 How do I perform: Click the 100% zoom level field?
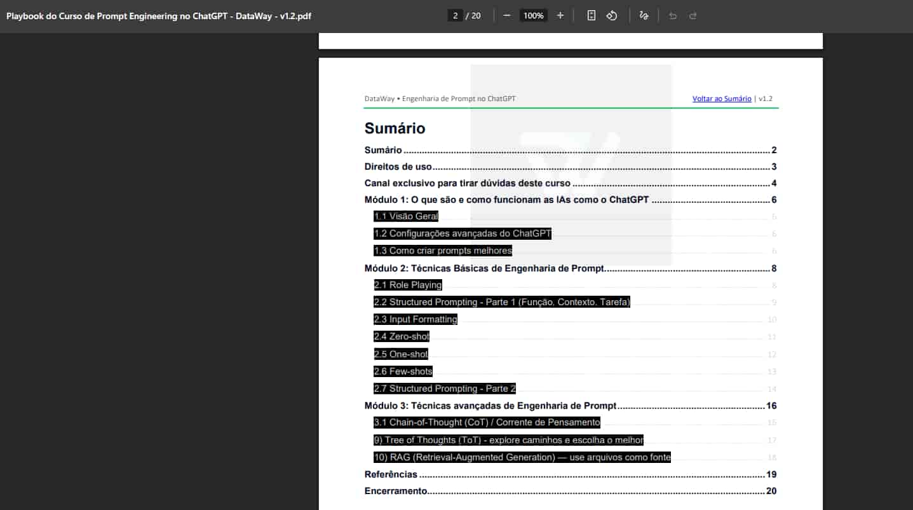[533, 16]
